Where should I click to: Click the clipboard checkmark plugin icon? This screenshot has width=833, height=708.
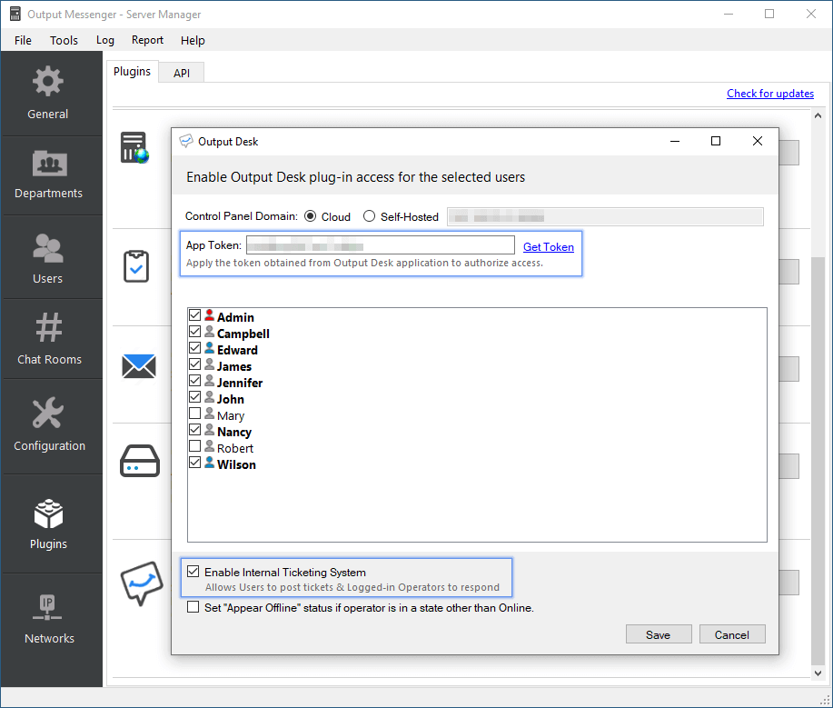click(x=136, y=265)
